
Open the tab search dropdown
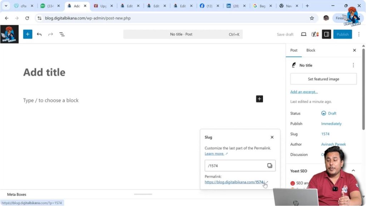click(6, 6)
